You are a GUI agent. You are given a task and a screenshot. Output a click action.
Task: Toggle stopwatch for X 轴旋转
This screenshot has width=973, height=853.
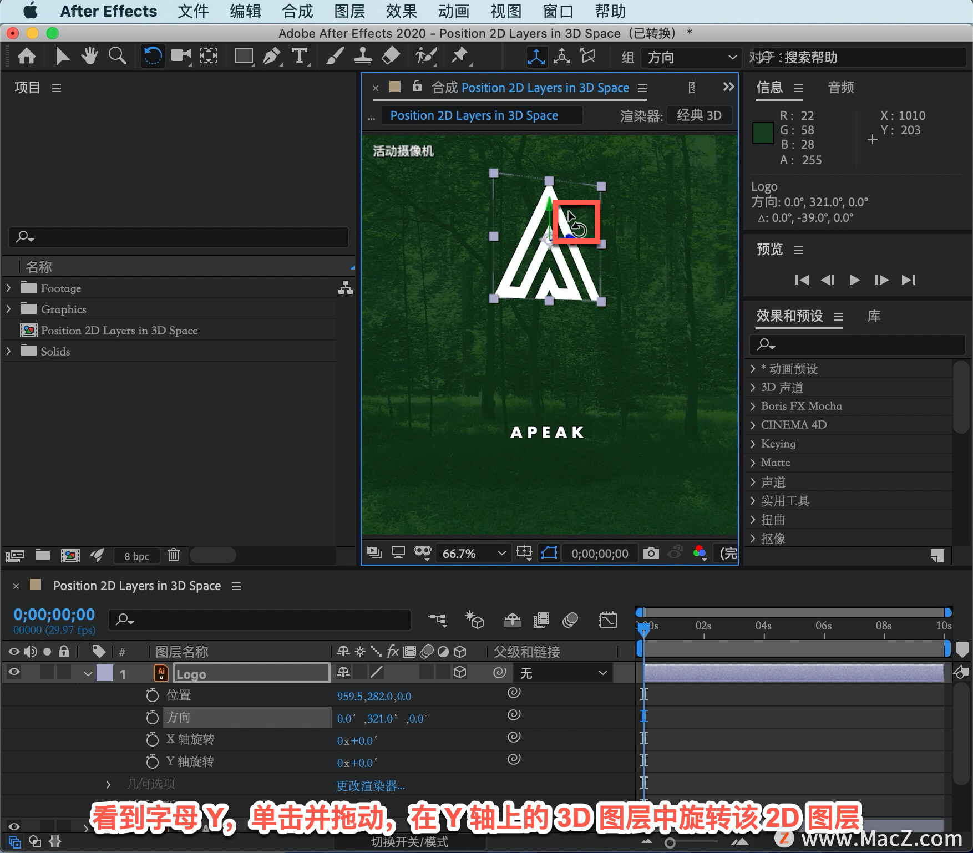tap(152, 739)
